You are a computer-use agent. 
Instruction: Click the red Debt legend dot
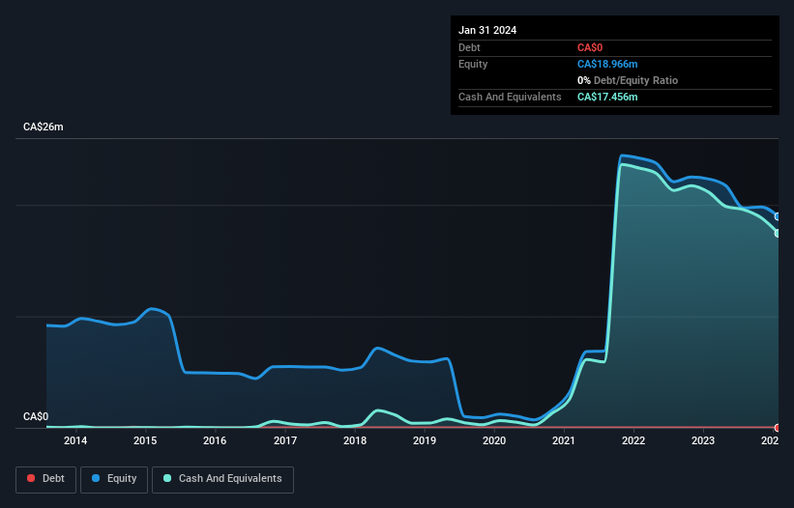[x=31, y=478]
